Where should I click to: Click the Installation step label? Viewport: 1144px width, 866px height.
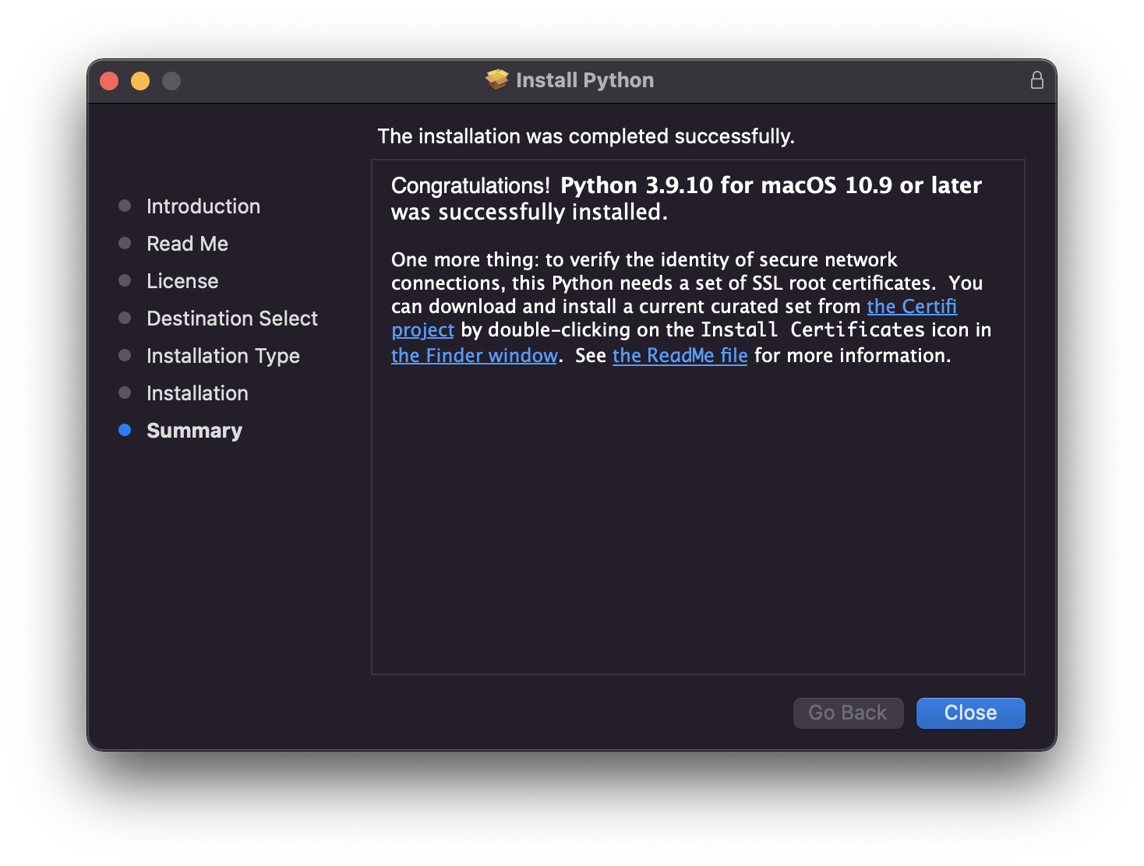pos(197,393)
